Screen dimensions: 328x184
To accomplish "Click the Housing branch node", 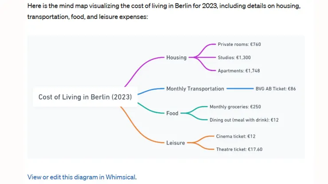I will tap(176, 57).
